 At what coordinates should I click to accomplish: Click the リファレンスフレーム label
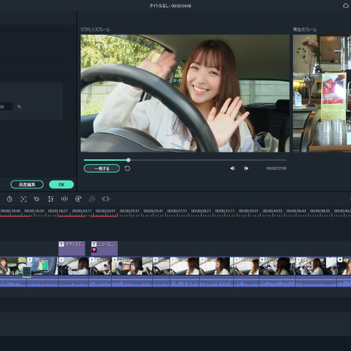(95, 29)
